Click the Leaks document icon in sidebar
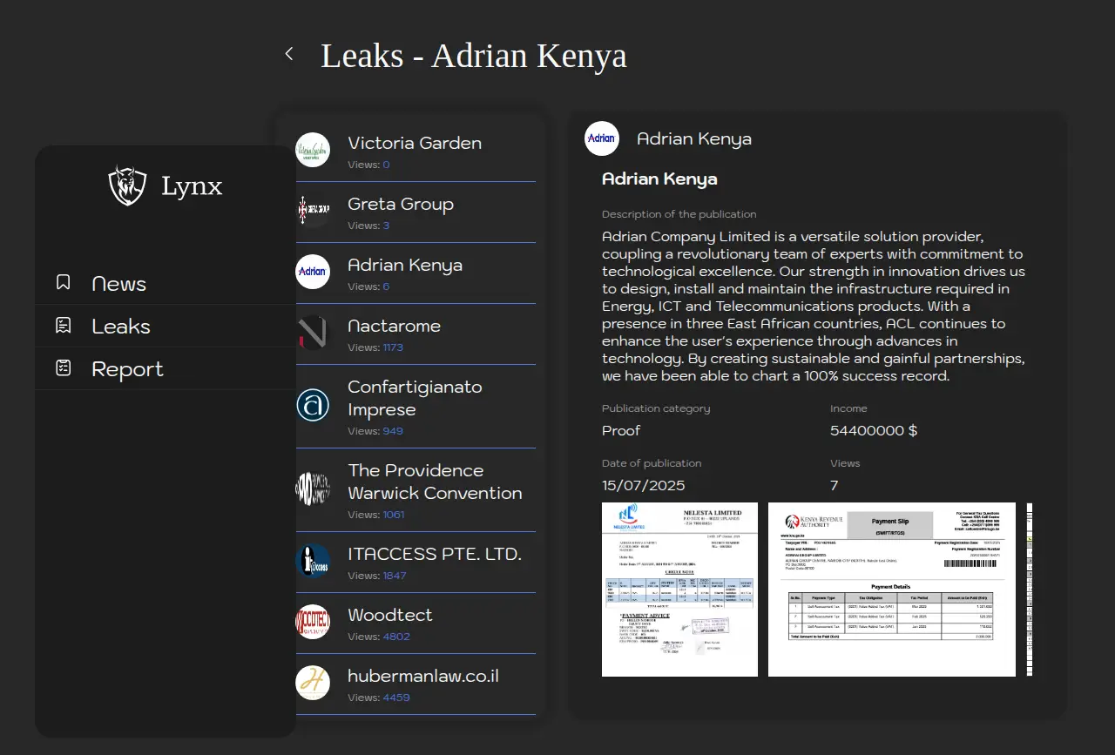The width and height of the screenshot is (1115, 755). pos(64,326)
